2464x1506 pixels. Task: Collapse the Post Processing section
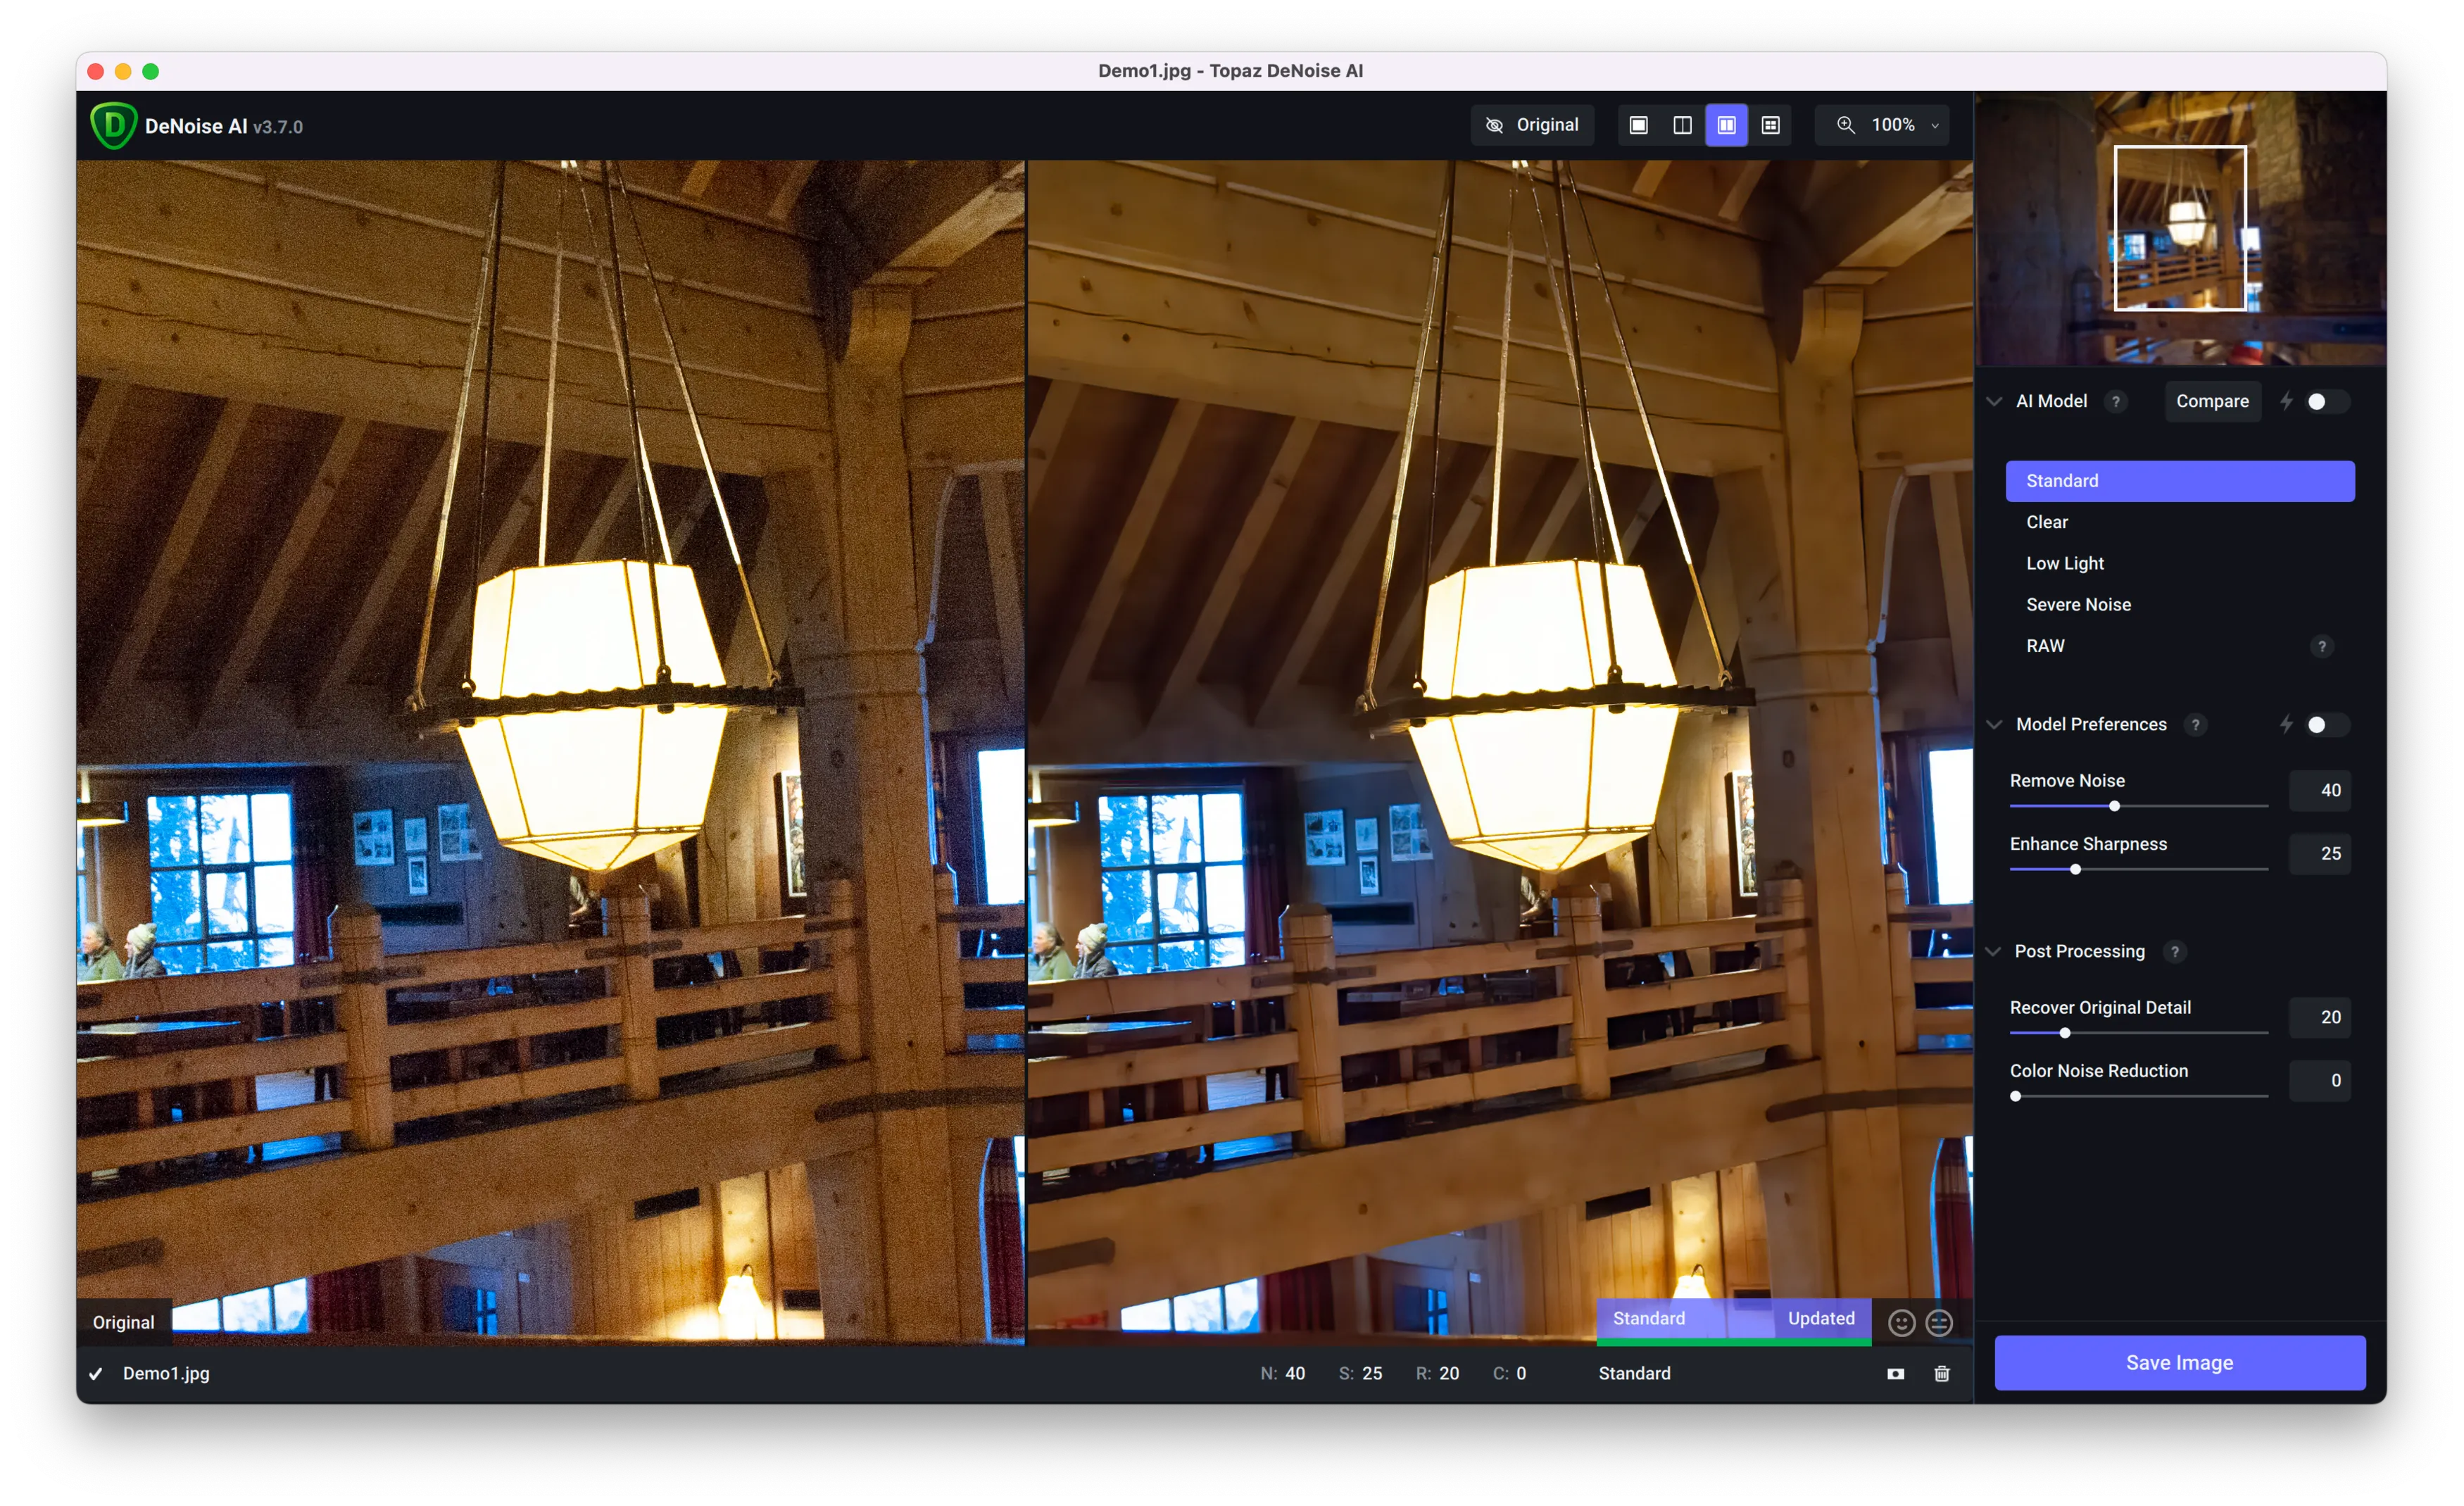(x=1993, y=951)
